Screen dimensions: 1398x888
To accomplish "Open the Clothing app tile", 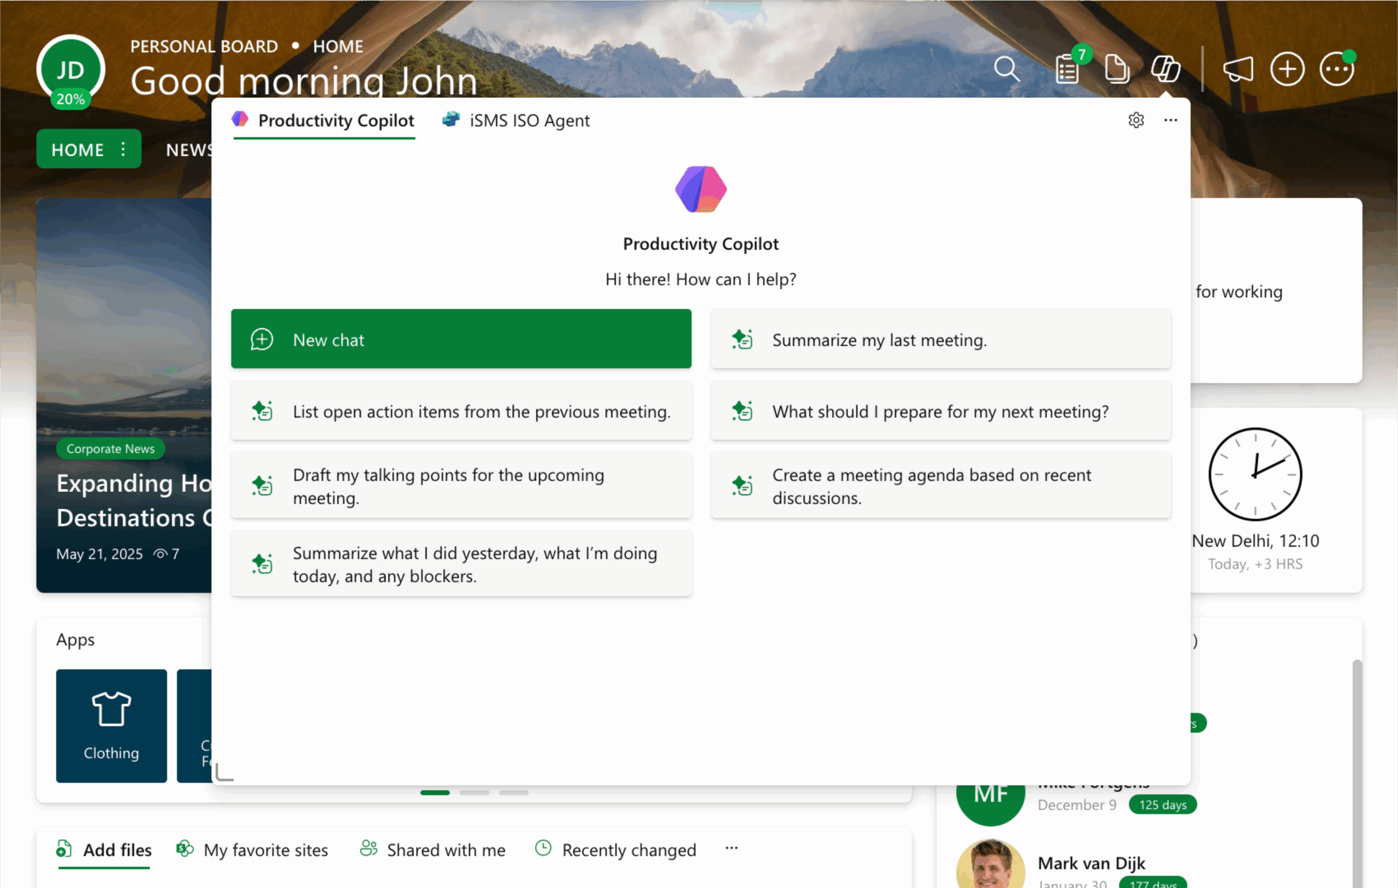I will (111, 725).
